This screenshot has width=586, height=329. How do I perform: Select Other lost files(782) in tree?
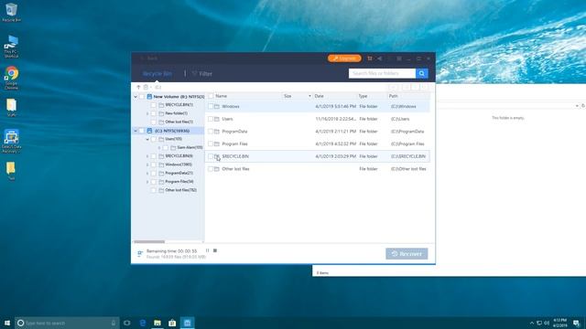[180, 190]
